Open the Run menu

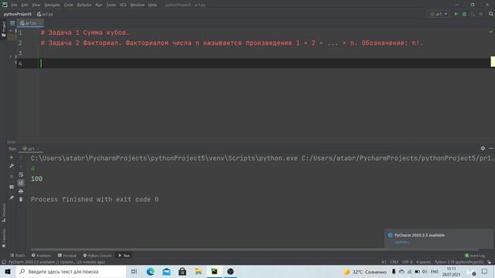99,5
